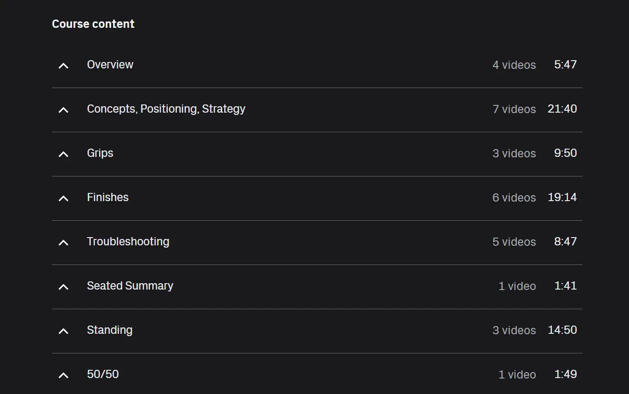Click the Seated Summary title
Image resolution: width=629 pixels, height=394 pixels.
(x=130, y=286)
